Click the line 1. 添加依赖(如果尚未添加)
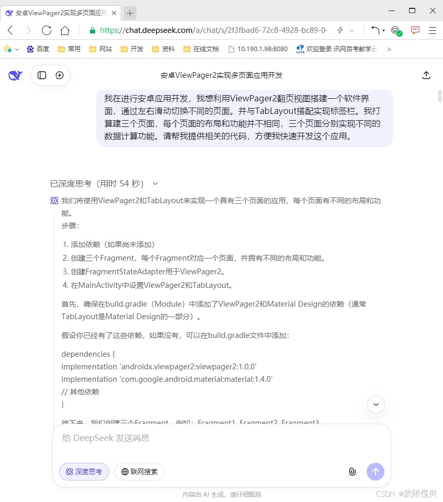The image size is (443, 502). coord(109,244)
